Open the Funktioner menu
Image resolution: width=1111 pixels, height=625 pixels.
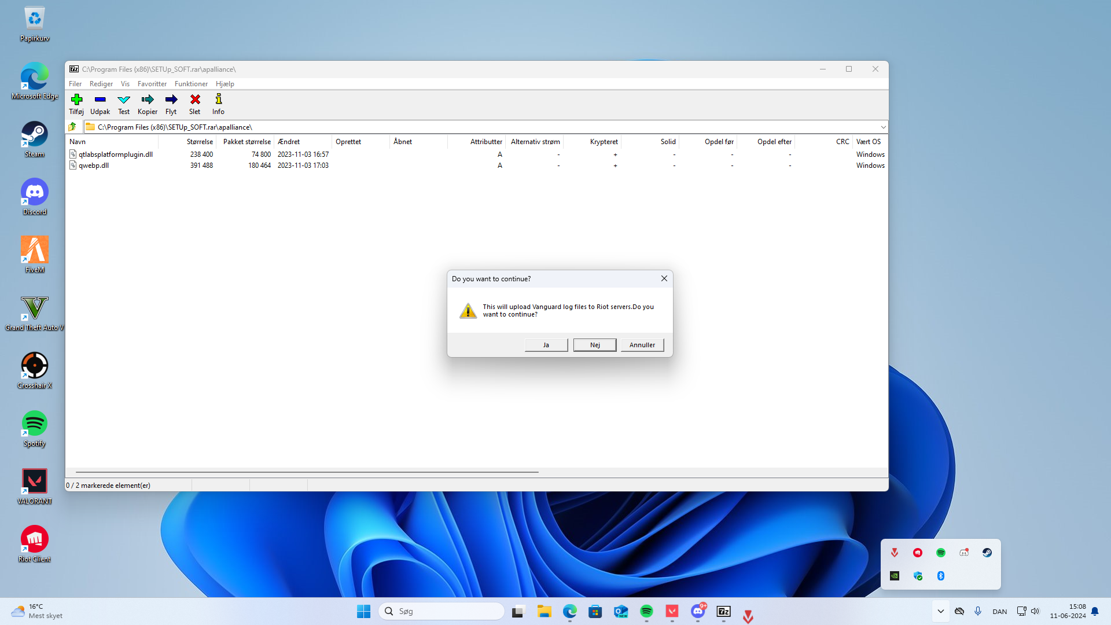pyautogui.click(x=191, y=84)
